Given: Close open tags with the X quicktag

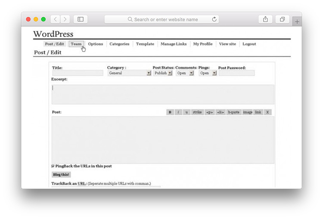Looking at the screenshot, I should pyautogui.click(x=267, y=112).
